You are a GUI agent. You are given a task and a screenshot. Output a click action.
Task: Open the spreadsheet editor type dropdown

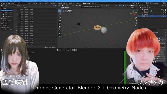coord(2,5)
